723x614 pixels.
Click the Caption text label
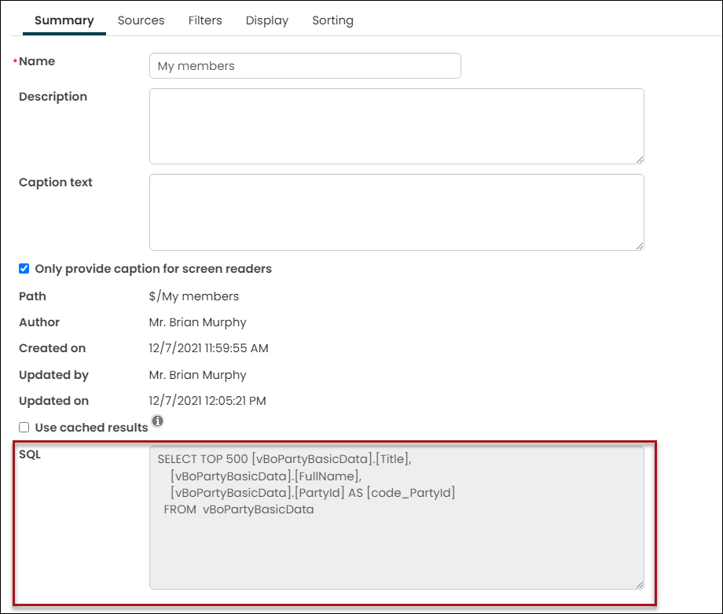[56, 182]
